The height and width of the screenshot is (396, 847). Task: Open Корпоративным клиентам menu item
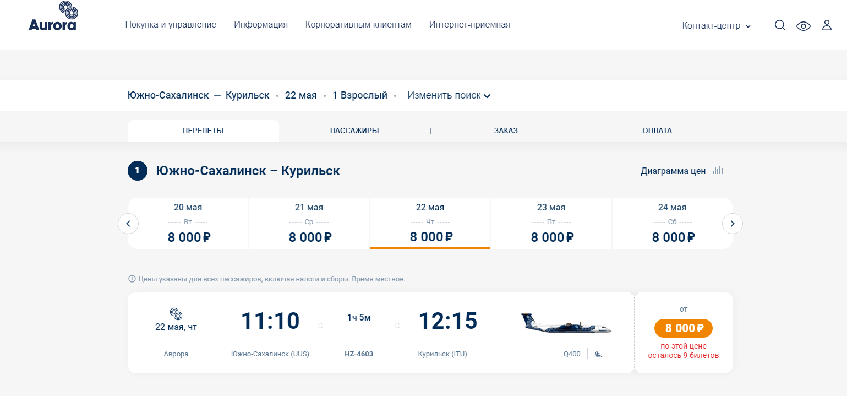[358, 25]
